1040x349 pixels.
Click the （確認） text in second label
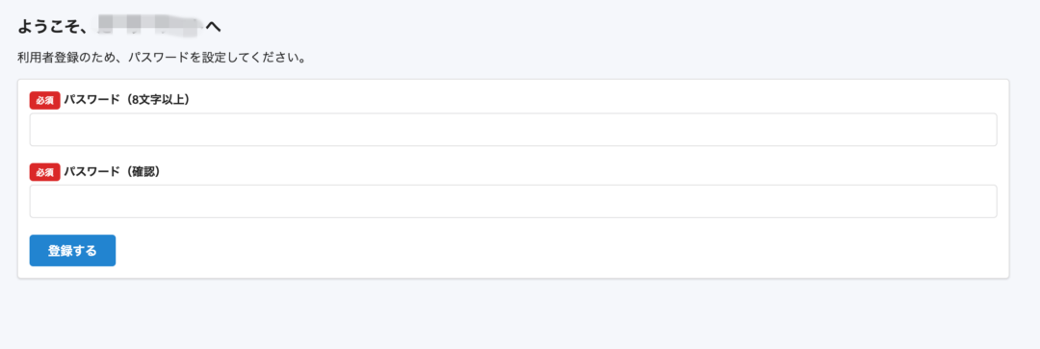[141, 171]
